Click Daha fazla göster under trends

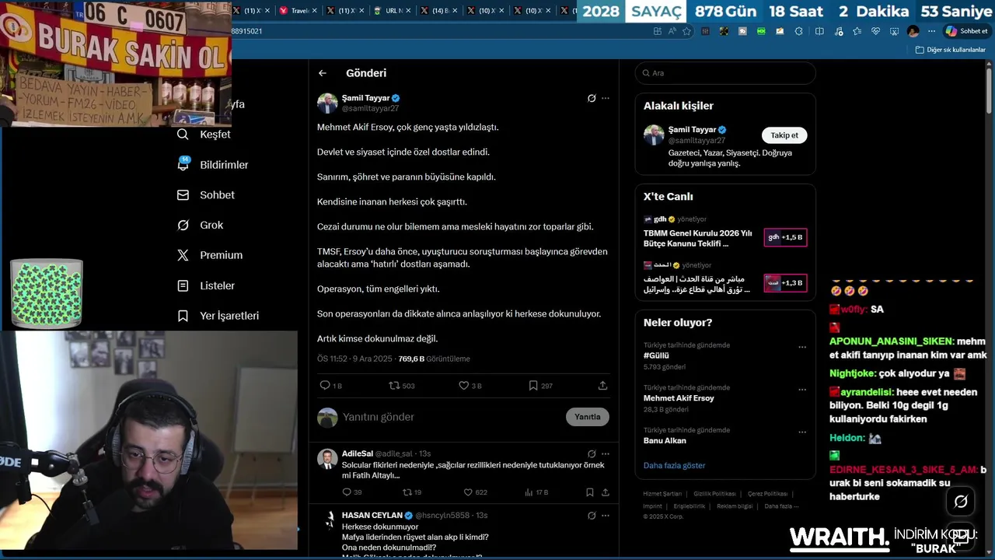674,465
